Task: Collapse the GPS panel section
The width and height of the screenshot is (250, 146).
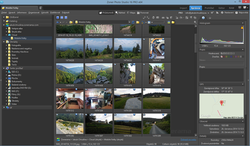Action: pyautogui.click(x=242, y=84)
